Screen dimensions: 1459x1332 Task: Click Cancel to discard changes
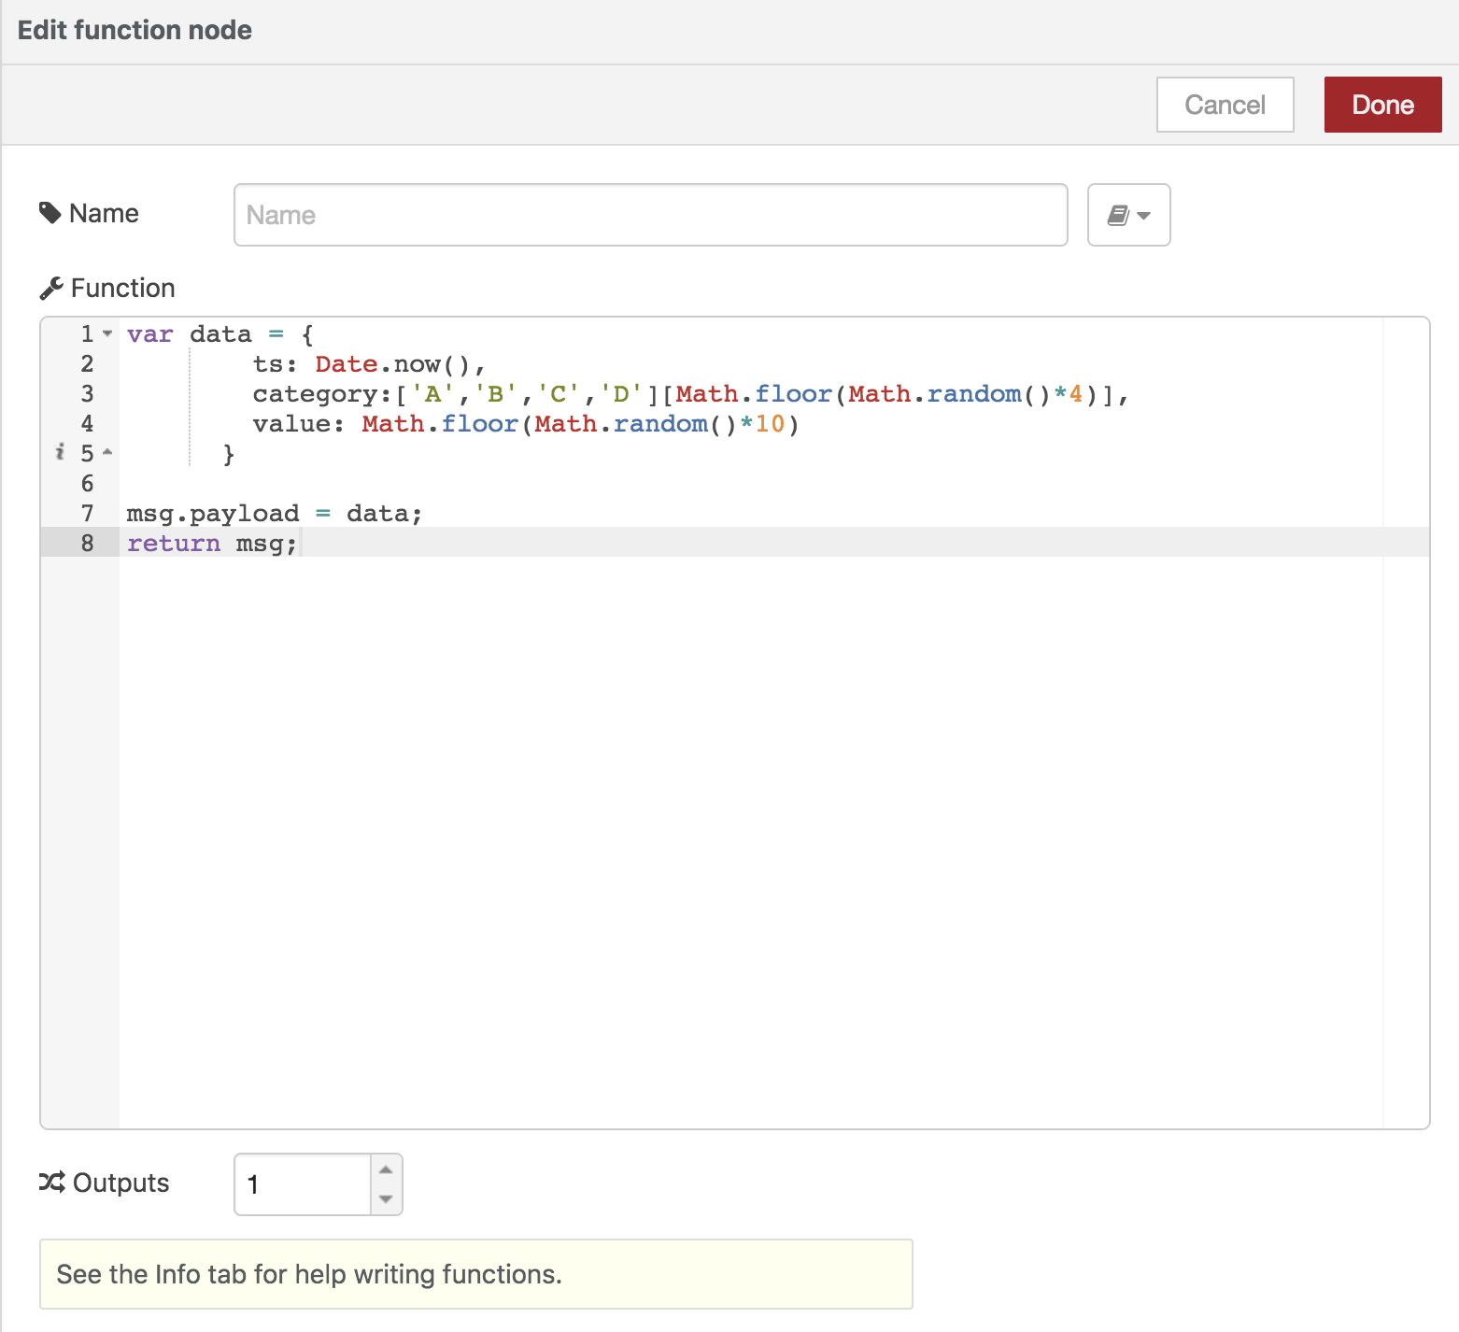tap(1225, 105)
